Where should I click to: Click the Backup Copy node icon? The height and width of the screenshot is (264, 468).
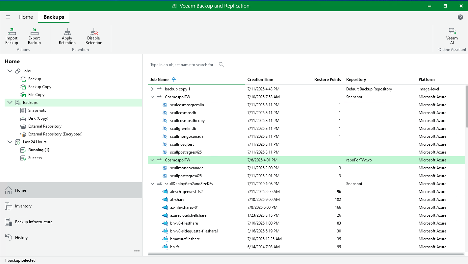coord(23,87)
